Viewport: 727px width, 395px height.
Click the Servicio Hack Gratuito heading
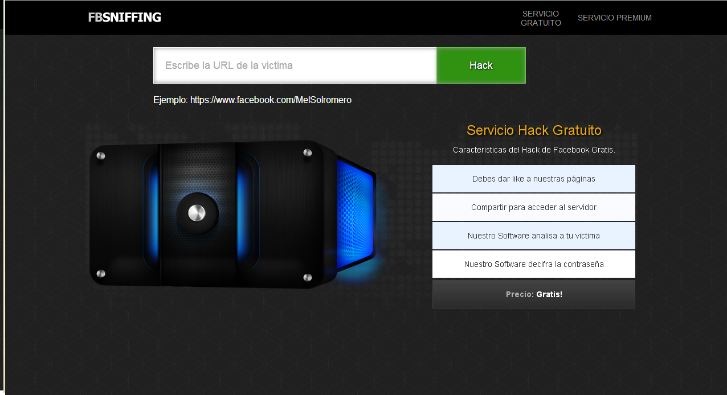click(x=534, y=130)
